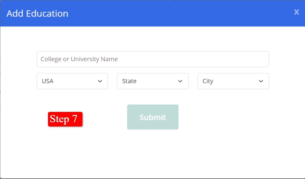Submit the education form

coord(152,117)
